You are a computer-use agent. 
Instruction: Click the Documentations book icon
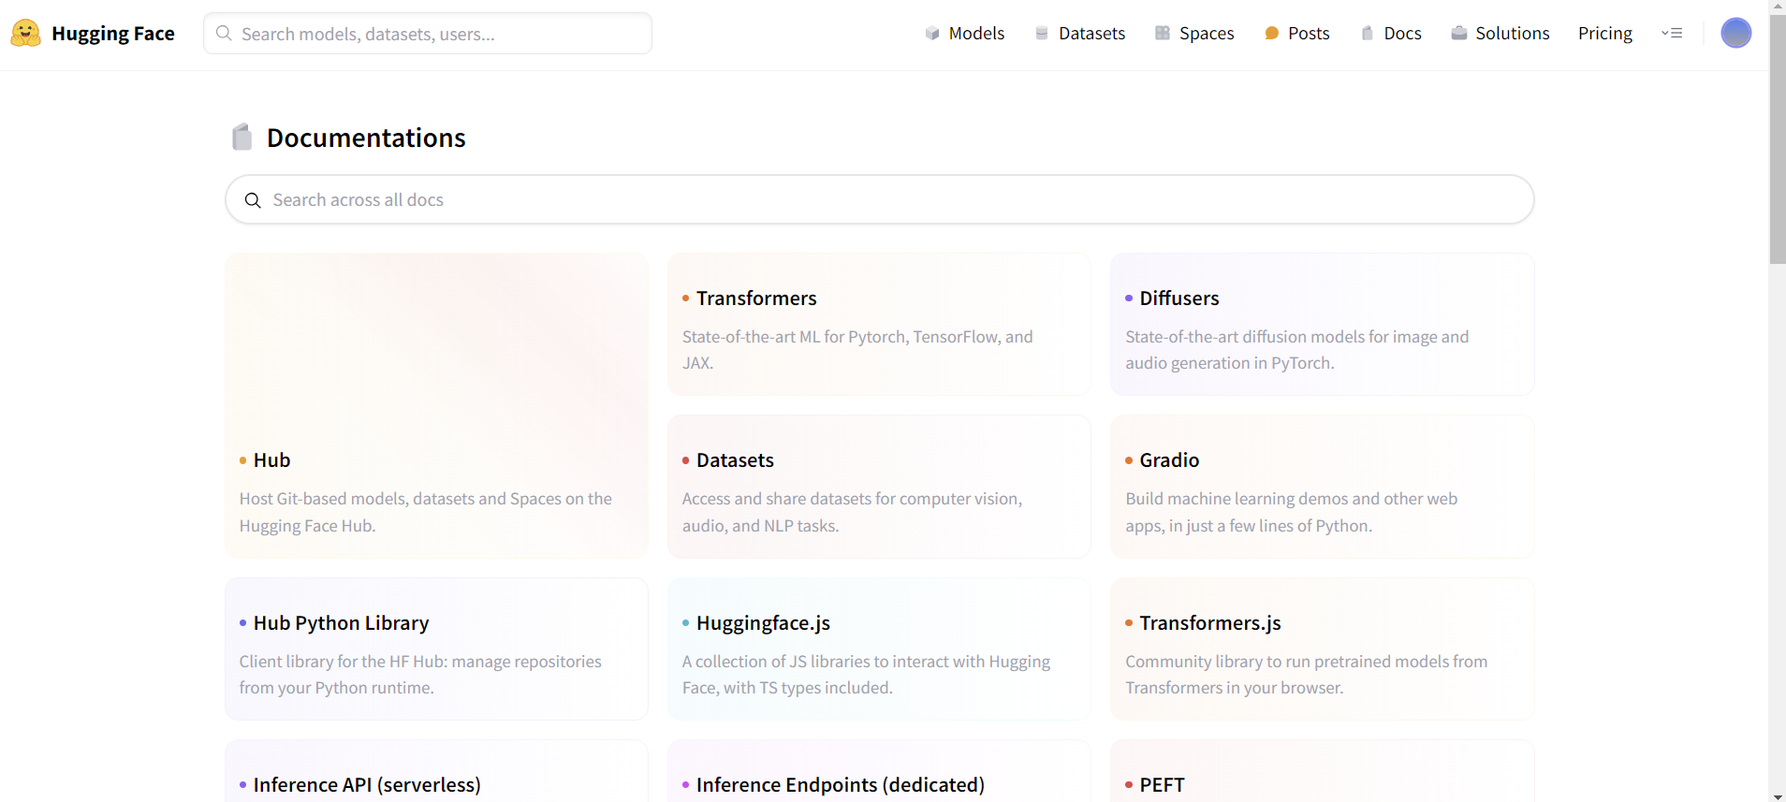(242, 137)
